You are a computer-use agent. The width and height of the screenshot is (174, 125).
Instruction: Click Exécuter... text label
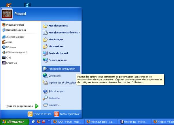tap(54, 105)
